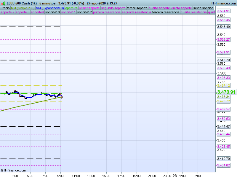237x178 pixels.
Task: Open the apertura indicator label
Action: 71,8
